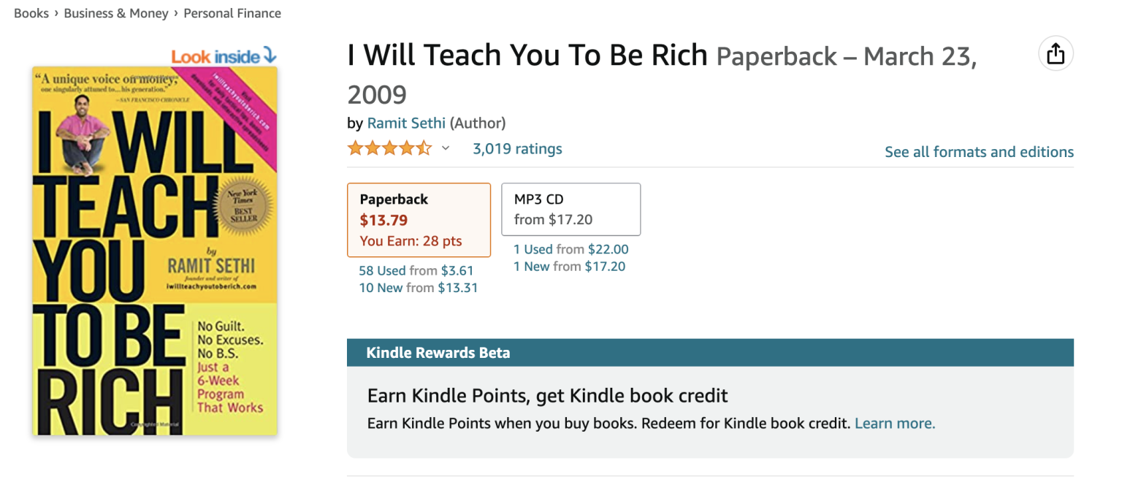Screen dimensions: 1122x485
Task: Click the Look inside arrow
Action: [x=270, y=56]
